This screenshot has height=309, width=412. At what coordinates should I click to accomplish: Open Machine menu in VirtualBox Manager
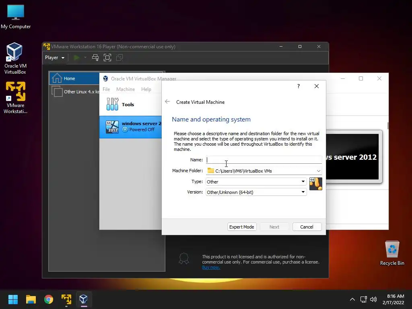tap(126, 89)
